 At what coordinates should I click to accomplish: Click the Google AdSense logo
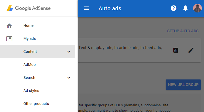click(29, 8)
